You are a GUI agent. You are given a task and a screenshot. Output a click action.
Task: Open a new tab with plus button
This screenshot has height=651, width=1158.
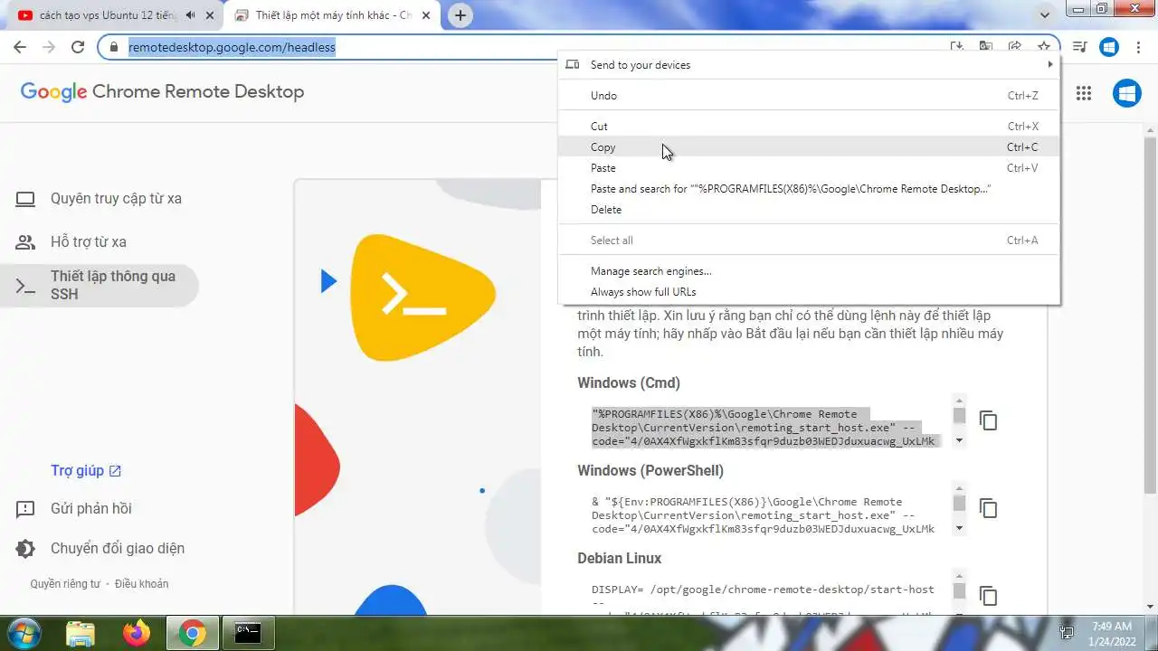[460, 15]
